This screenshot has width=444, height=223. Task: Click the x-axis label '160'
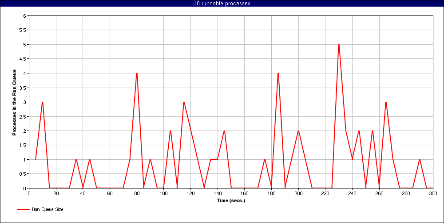pos(244,194)
